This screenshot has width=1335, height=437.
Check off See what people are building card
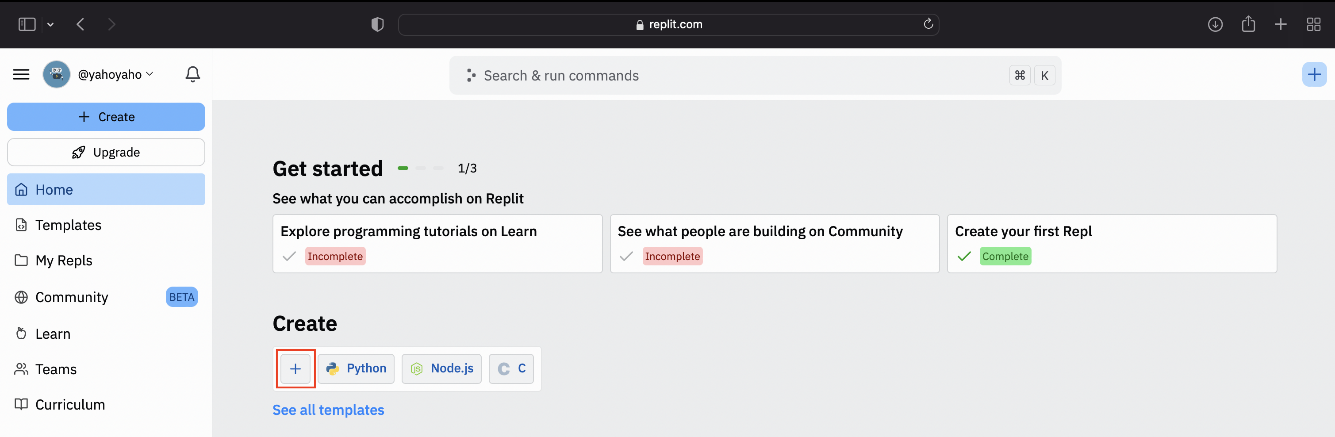[x=626, y=256]
